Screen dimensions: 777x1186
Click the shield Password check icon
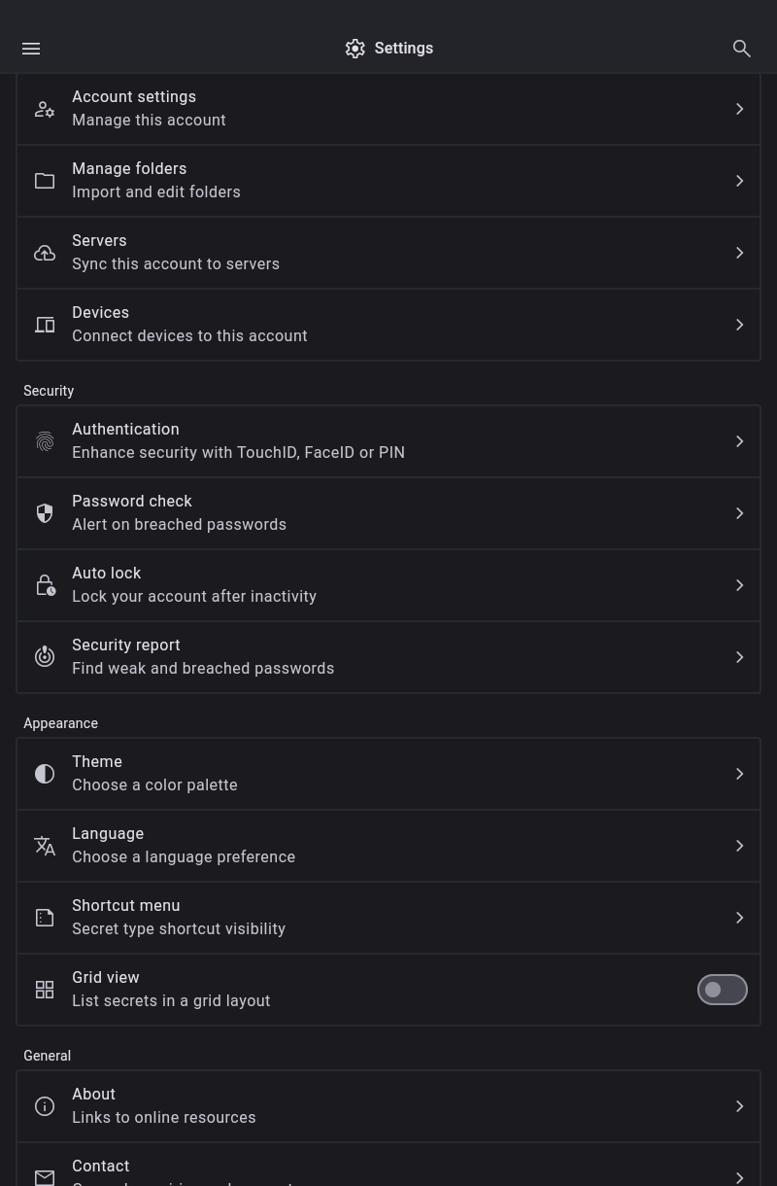pos(45,513)
